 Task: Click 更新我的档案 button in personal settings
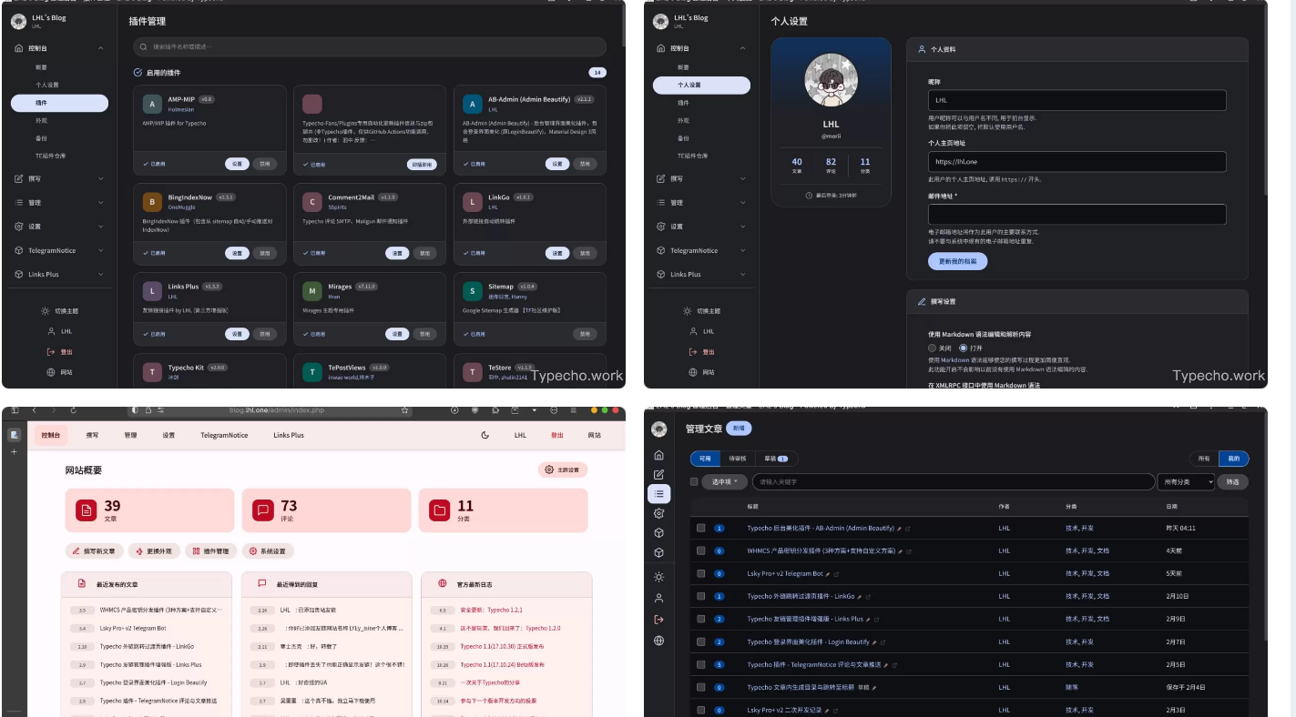[957, 261]
